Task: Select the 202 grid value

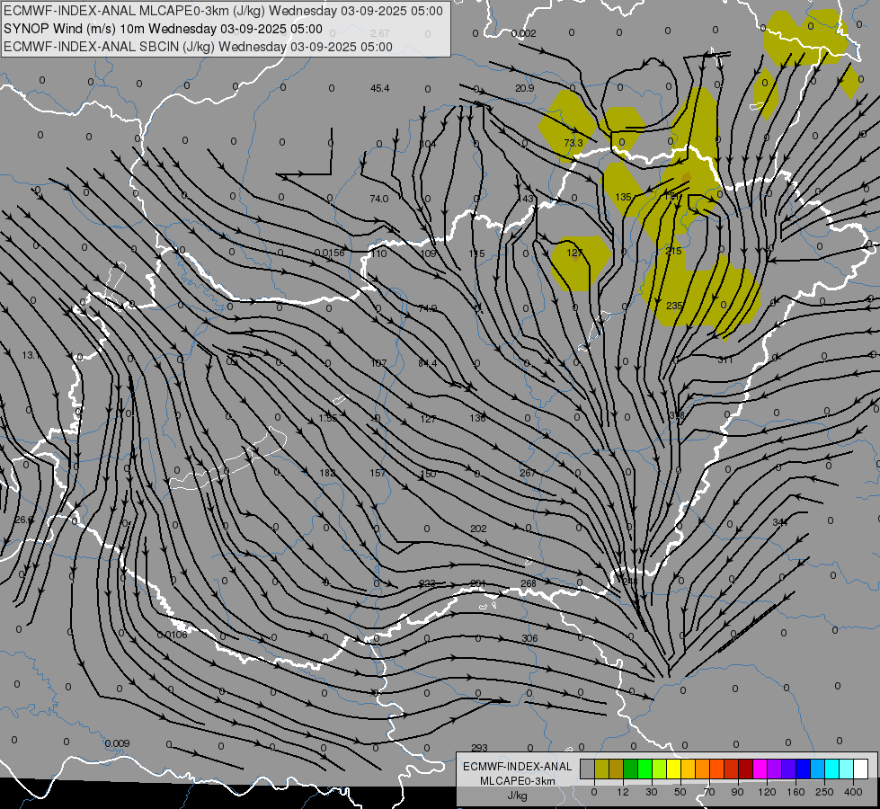Action: tap(478, 529)
